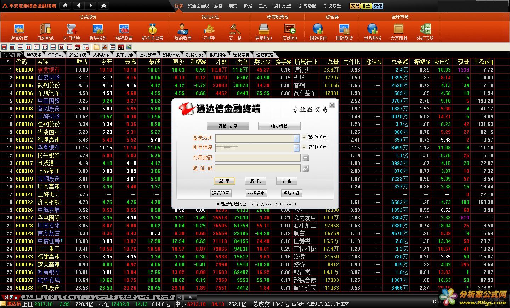This screenshot has width=510, height=308.
Task: Click in the 验证码 input field
Action: tap(257, 168)
